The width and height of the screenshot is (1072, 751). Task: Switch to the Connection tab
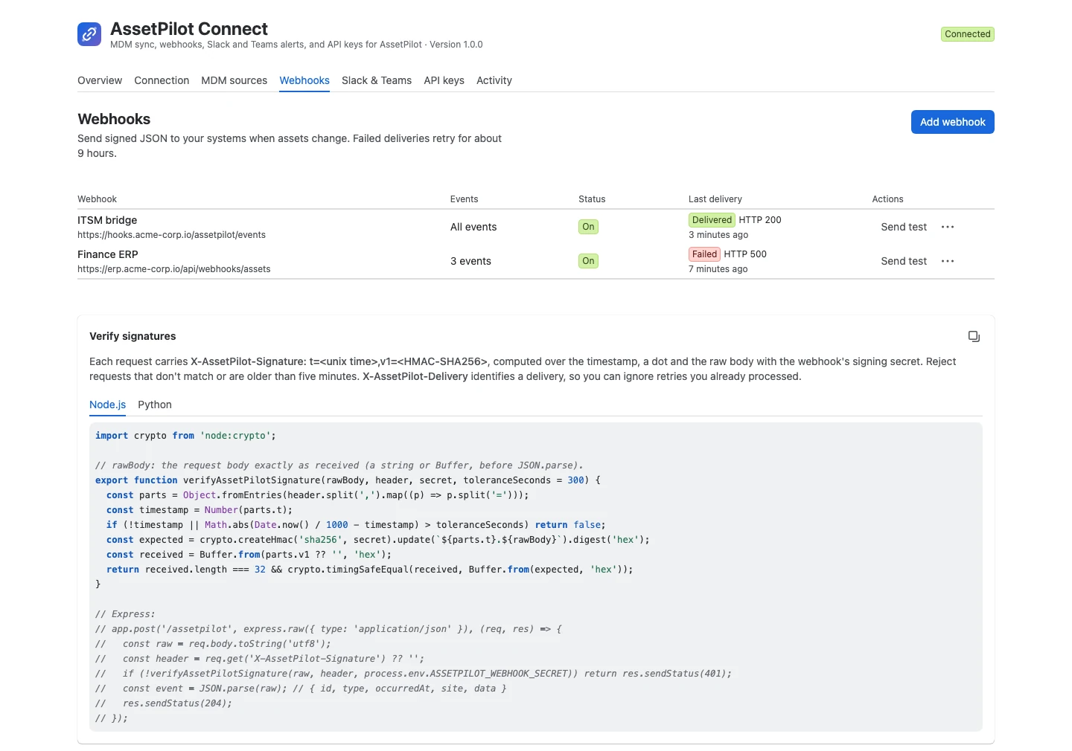[162, 80]
